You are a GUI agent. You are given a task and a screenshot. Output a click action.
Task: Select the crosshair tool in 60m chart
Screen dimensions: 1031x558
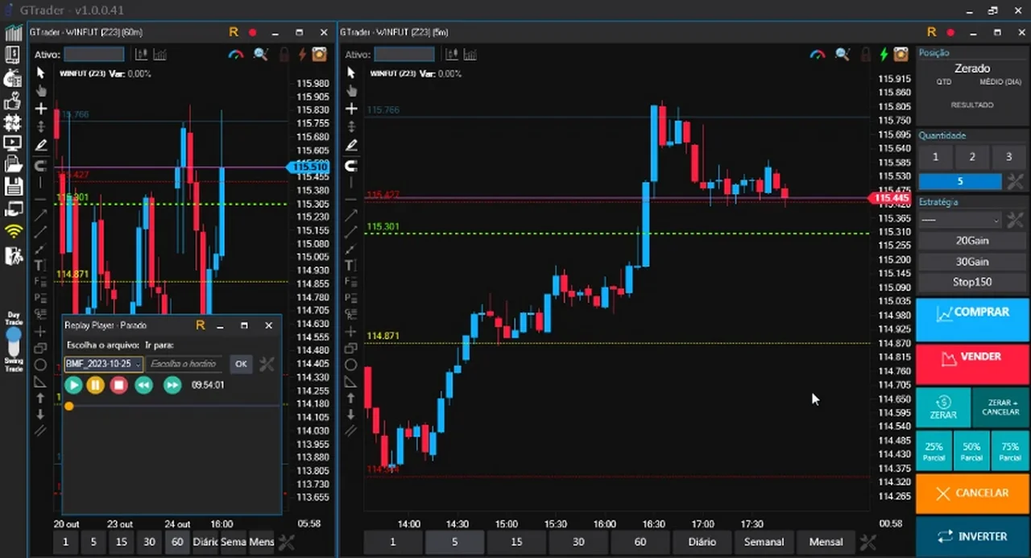[40, 109]
